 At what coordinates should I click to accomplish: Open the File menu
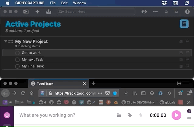coord(52,3)
